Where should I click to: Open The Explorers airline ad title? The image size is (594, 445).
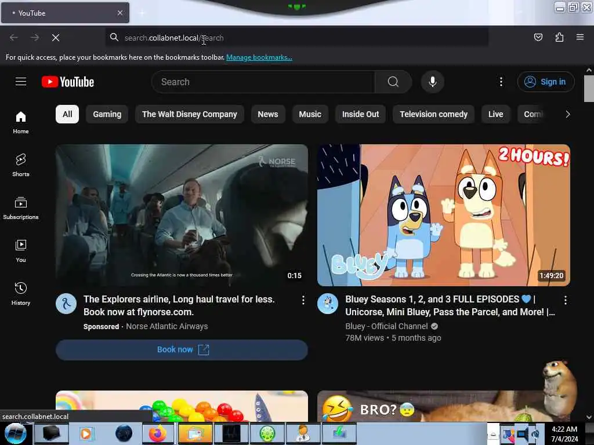tap(179, 305)
